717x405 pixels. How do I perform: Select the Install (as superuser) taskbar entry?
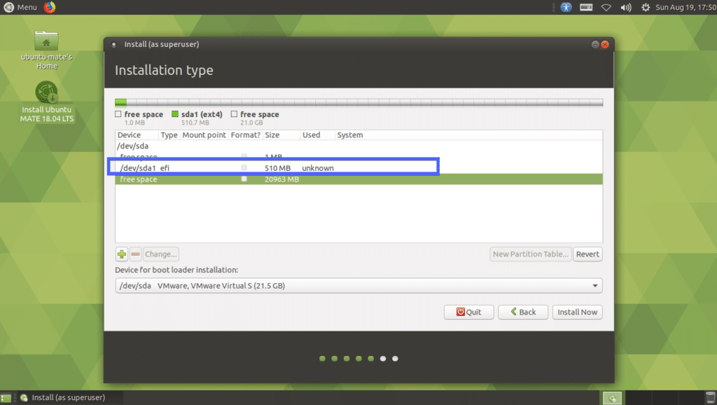[63, 397]
